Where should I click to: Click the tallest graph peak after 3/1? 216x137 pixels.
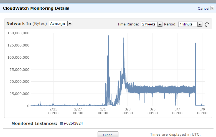(108, 36)
